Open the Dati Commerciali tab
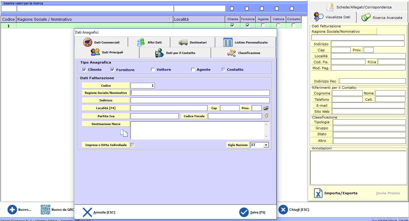Screen dimensions: 409x221 point(101,42)
